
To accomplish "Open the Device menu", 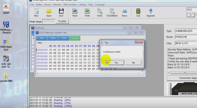I will [x=48, y=4].
